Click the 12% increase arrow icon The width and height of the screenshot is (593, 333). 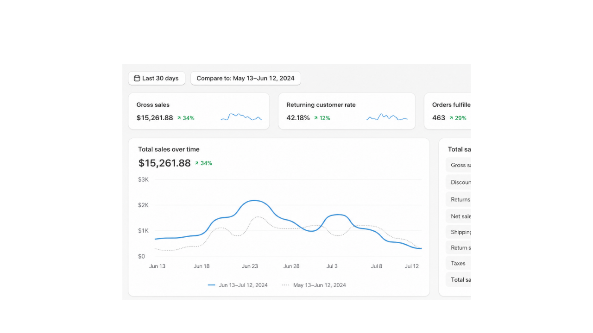[316, 118]
